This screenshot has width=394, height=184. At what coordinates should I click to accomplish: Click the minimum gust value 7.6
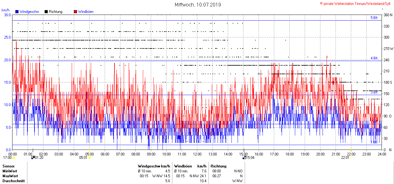pyautogui.click(x=203, y=171)
